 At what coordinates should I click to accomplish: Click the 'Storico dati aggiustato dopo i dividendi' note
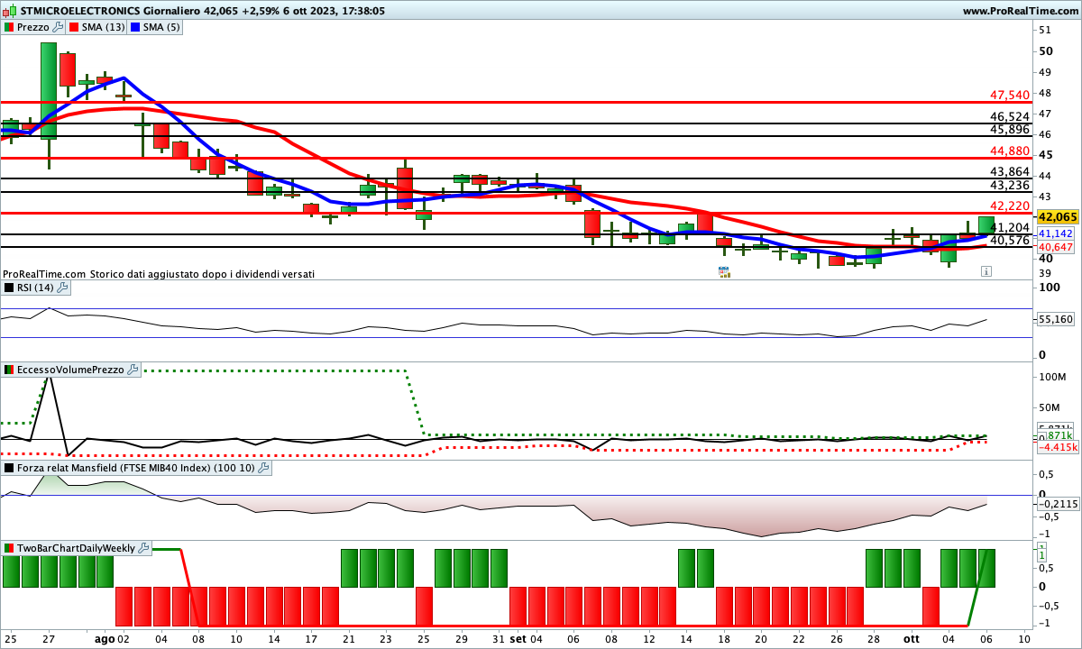(202, 273)
